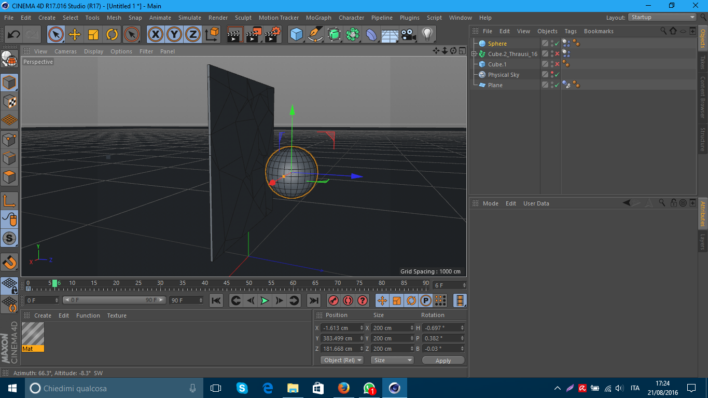Open the Object (Rel) coordinate dropdown
This screenshot has height=398, width=708.
coord(342,360)
